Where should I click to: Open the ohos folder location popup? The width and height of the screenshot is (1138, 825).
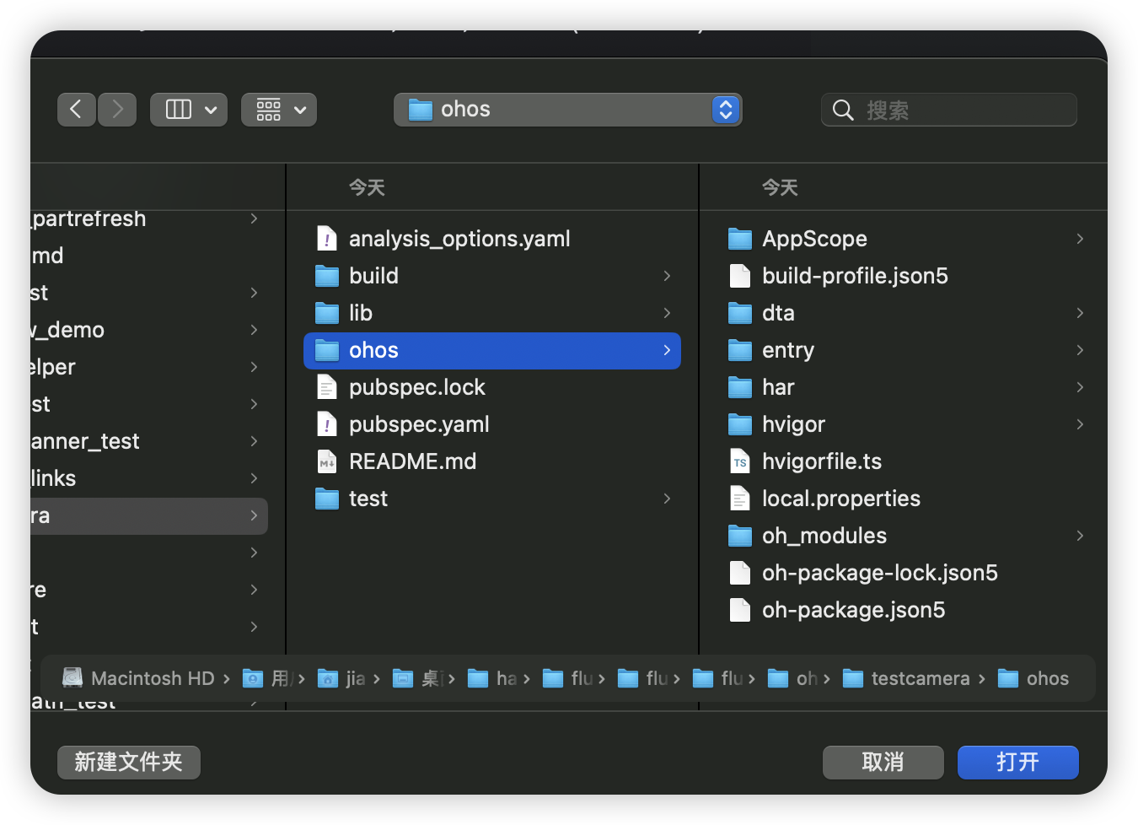567,110
